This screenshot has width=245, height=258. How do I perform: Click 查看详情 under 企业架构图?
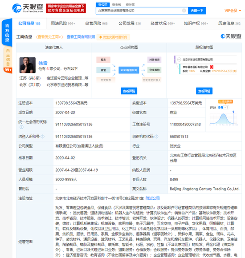click(129, 91)
